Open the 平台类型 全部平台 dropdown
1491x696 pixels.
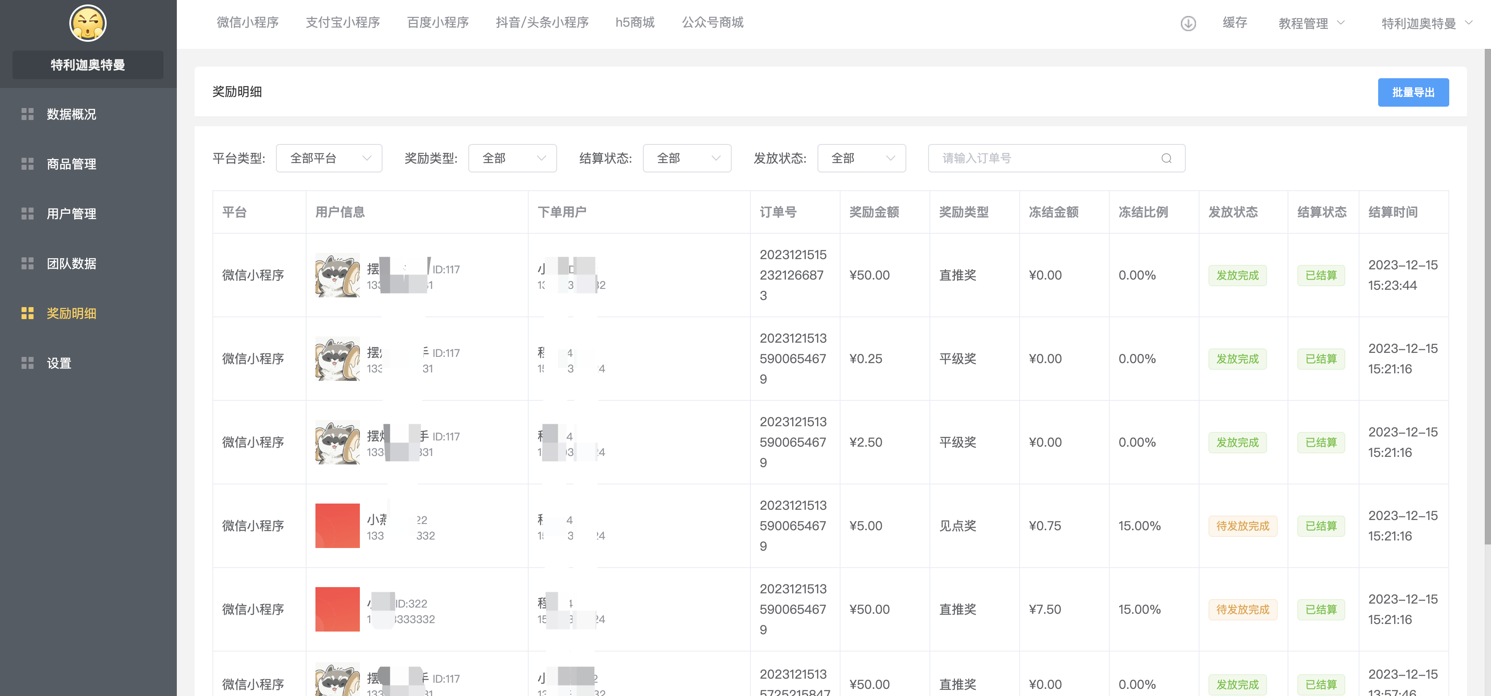[x=329, y=158]
